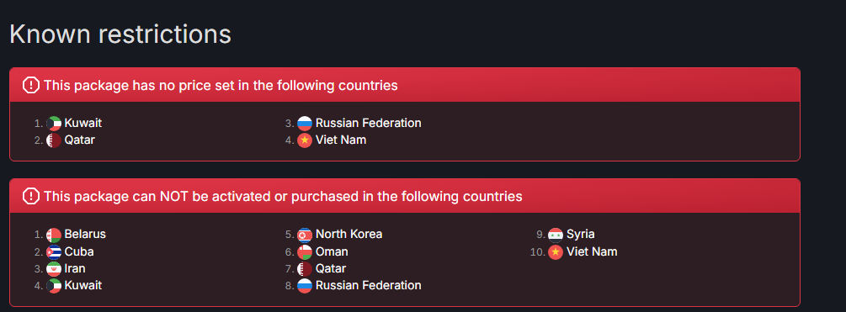Click the Qatar flag in no-price list
This screenshot has height=312, width=846.
coord(54,140)
